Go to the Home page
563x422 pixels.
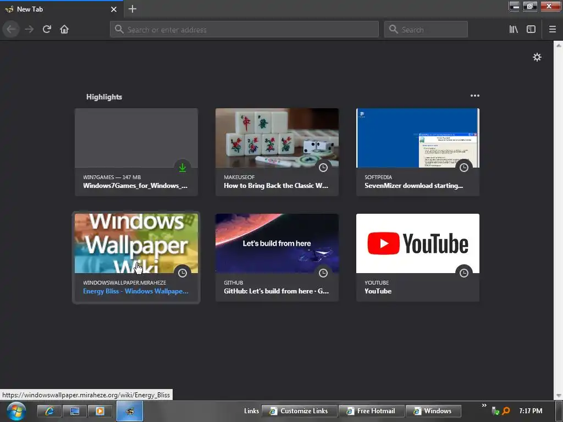(64, 30)
